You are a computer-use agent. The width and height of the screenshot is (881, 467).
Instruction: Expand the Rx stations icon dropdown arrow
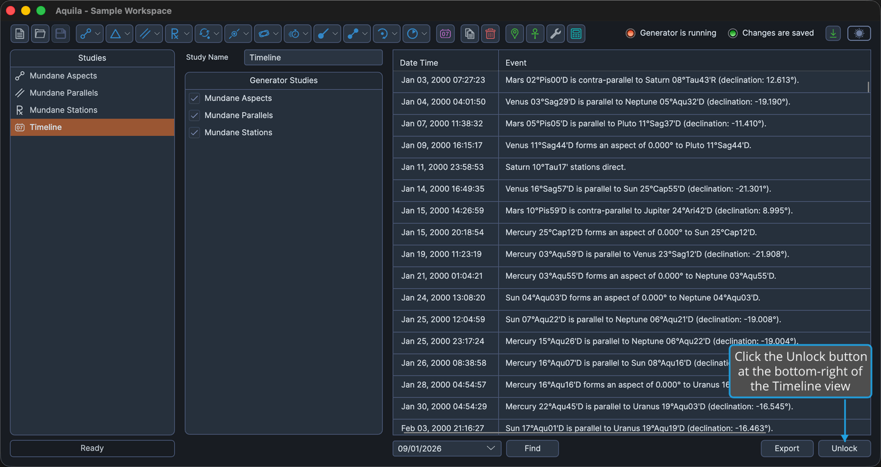(x=187, y=34)
